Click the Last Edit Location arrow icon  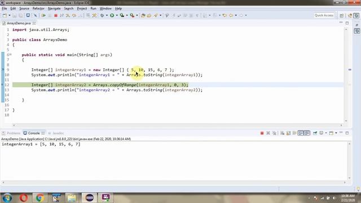224,15
